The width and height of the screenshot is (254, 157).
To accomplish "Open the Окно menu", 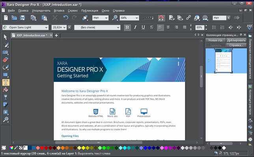I will pos(105,11).
